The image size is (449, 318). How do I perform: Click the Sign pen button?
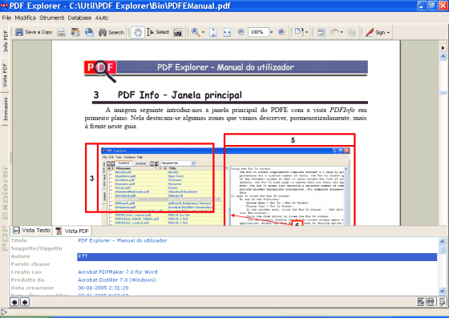(x=375, y=32)
